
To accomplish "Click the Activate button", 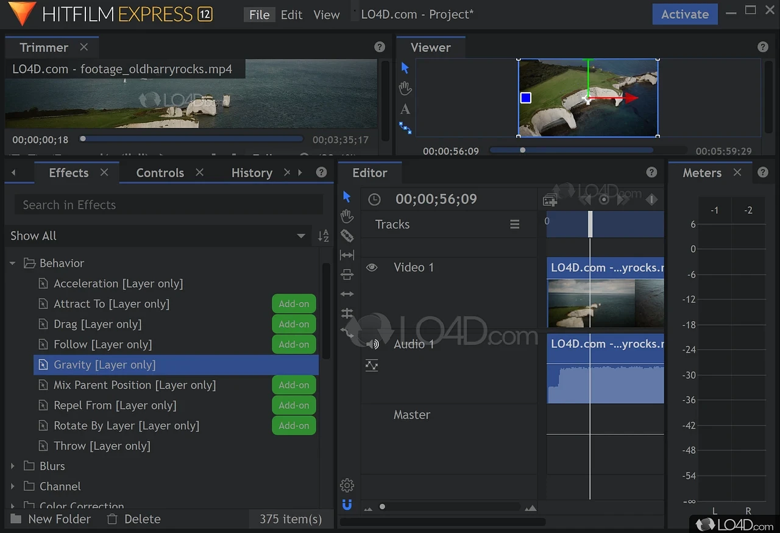I will pyautogui.click(x=685, y=15).
